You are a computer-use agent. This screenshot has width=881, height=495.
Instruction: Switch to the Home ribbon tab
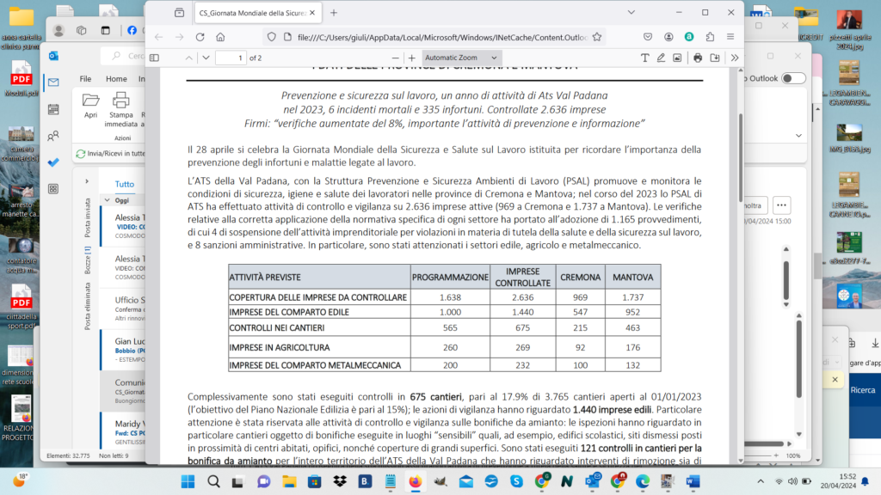click(116, 78)
